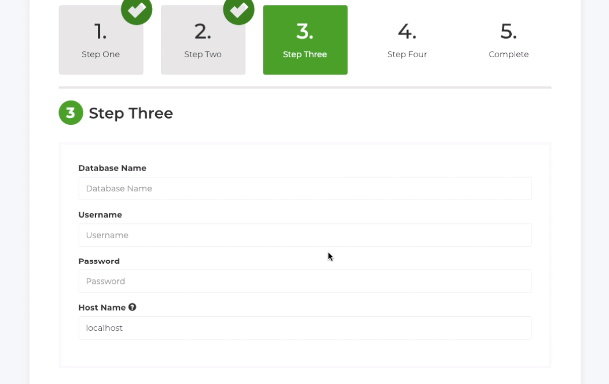Click the Host Name help question icon
Screen dimensions: 609x384
pos(133,307)
